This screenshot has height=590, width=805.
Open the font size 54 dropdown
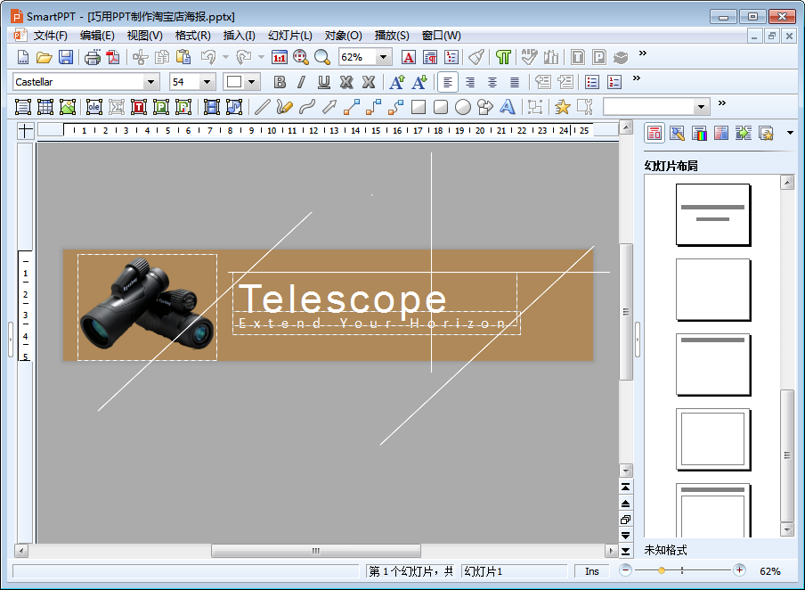coord(207,82)
